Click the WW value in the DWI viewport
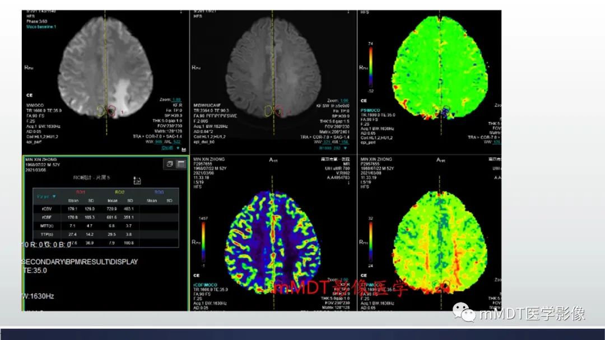This screenshot has height=340, width=605. click(327, 142)
